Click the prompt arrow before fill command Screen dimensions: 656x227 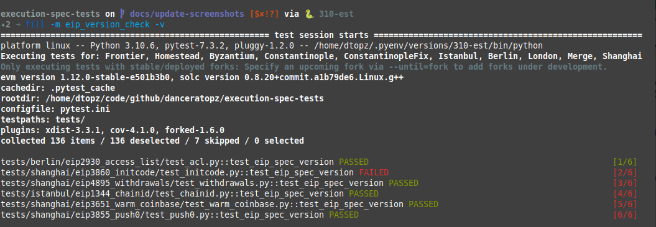point(17,25)
